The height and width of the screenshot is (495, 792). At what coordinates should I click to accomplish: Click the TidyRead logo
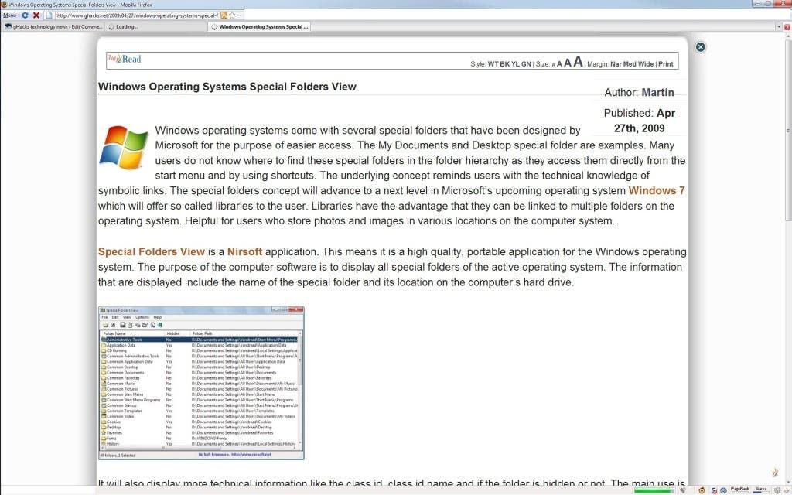click(x=125, y=59)
